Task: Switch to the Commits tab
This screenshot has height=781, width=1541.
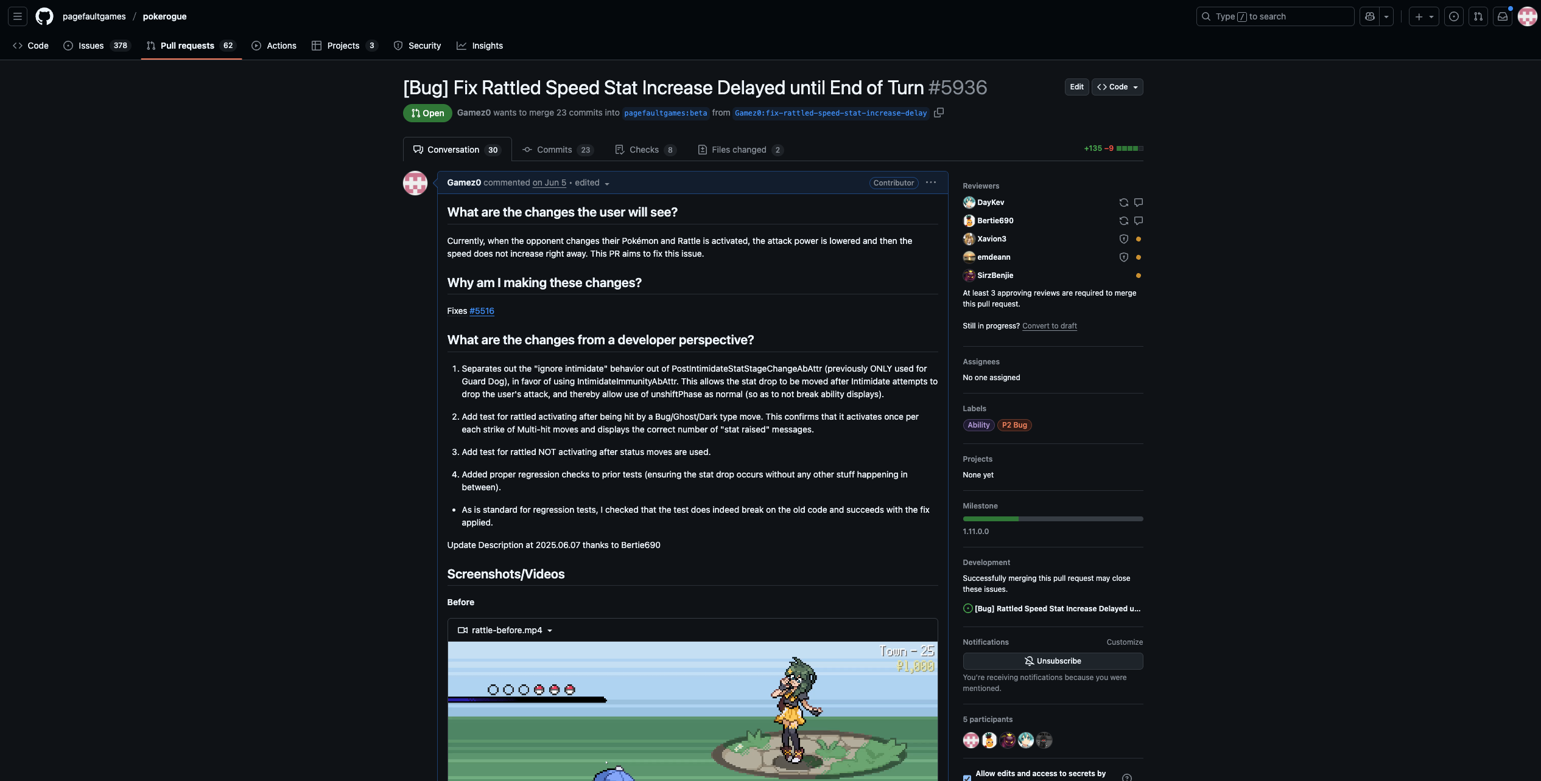Action: pos(557,150)
